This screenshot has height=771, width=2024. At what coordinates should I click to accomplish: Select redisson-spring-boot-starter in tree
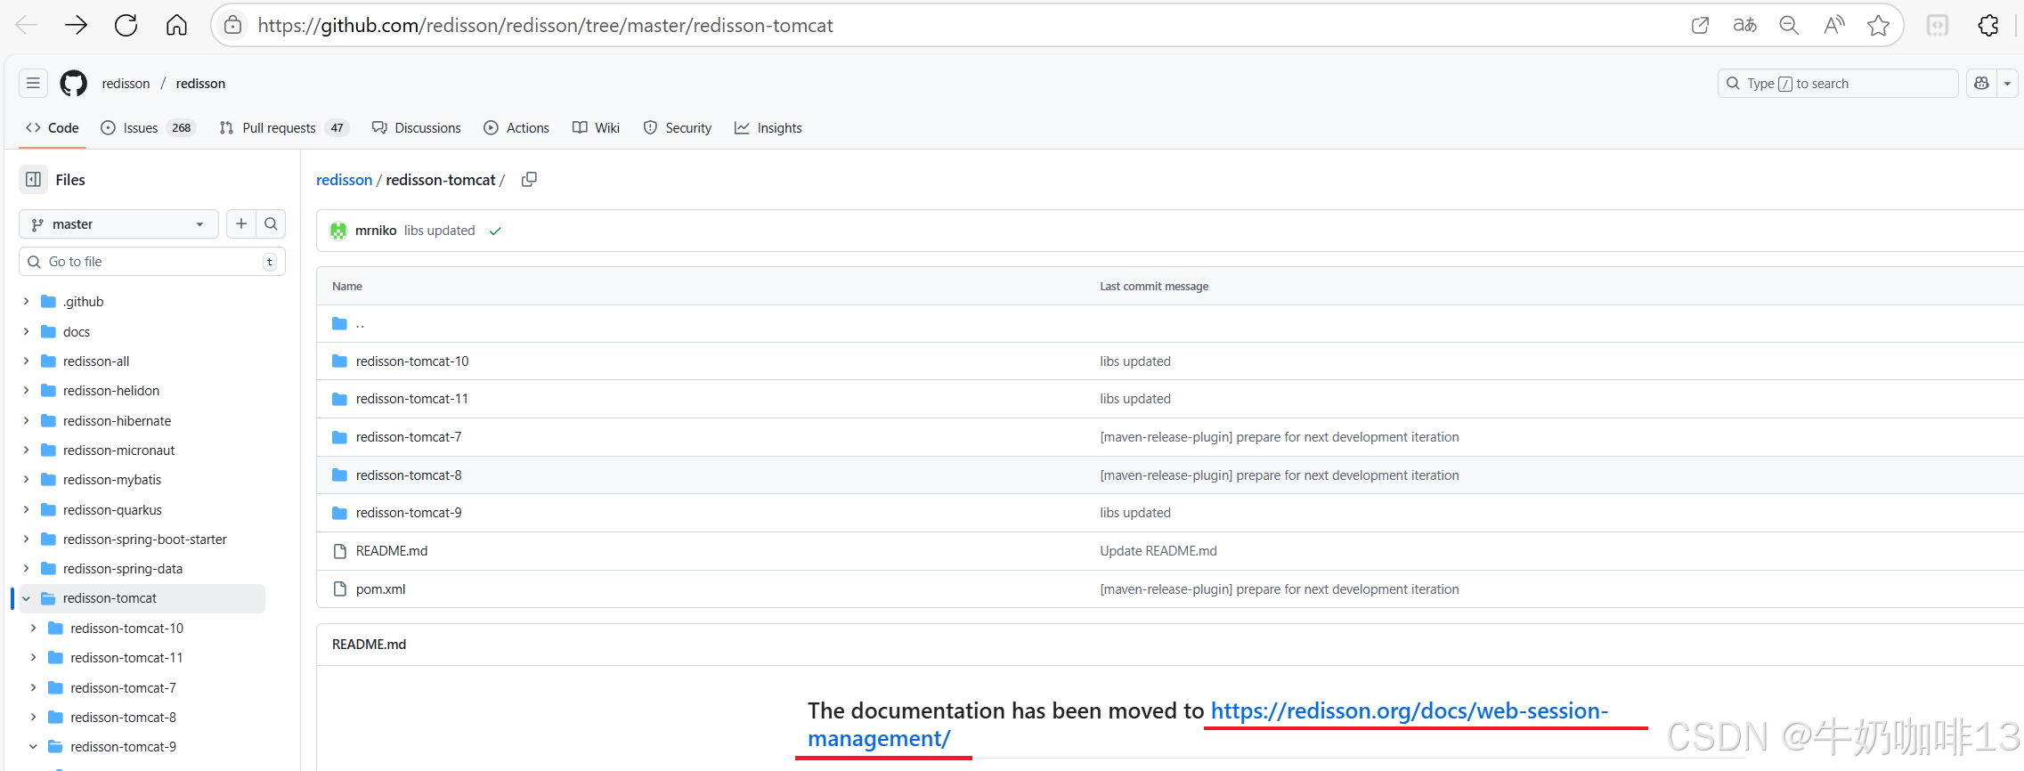[x=144, y=539]
